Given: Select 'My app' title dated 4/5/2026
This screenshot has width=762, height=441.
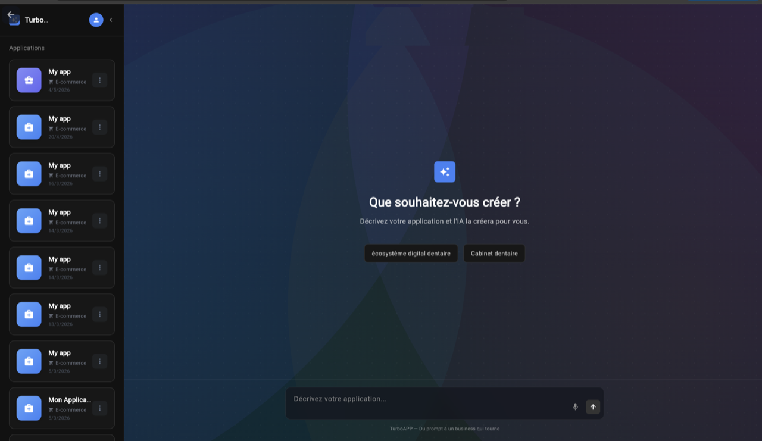Looking at the screenshot, I should click(x=60, y=72).
